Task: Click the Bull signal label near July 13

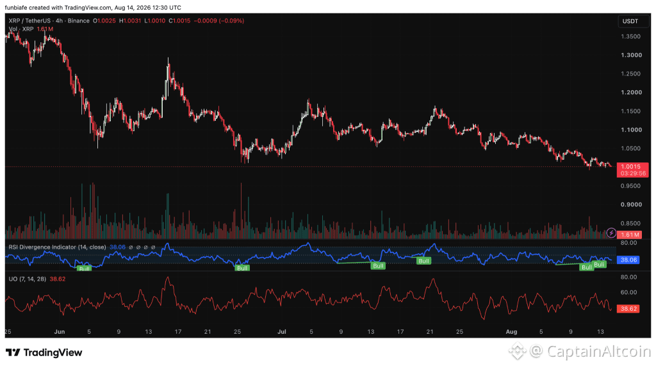Action: click(378, 266)
